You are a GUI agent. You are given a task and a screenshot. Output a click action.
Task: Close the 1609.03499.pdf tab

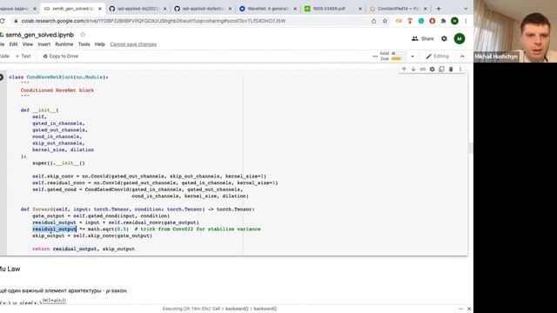click(359, 9)
